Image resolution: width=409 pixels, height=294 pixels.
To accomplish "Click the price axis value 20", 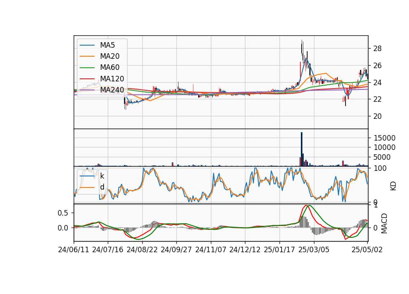I will point(377,116).
